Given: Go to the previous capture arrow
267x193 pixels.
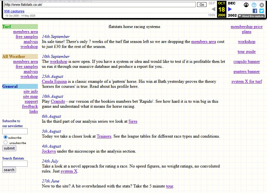Looking at the screenshot, I should point(213,9).
